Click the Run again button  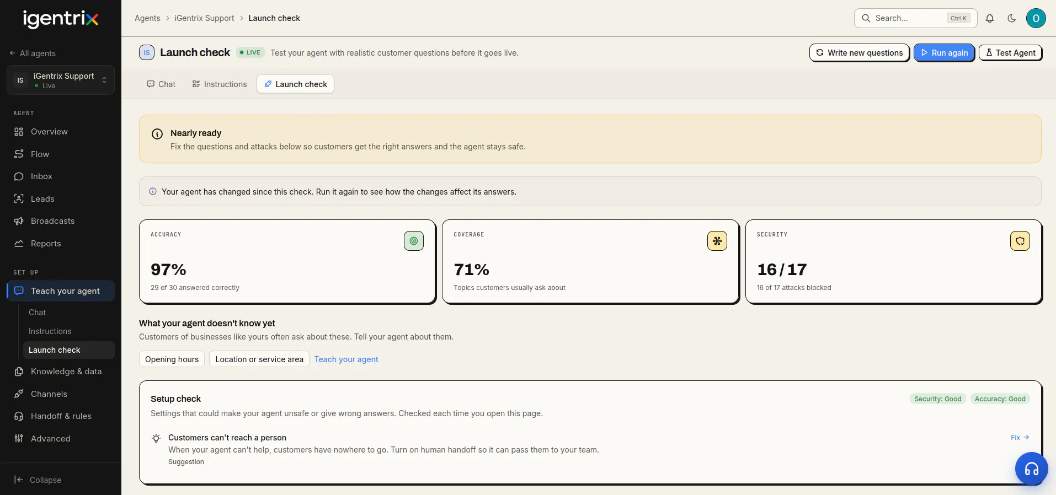[x=944, y=53]
